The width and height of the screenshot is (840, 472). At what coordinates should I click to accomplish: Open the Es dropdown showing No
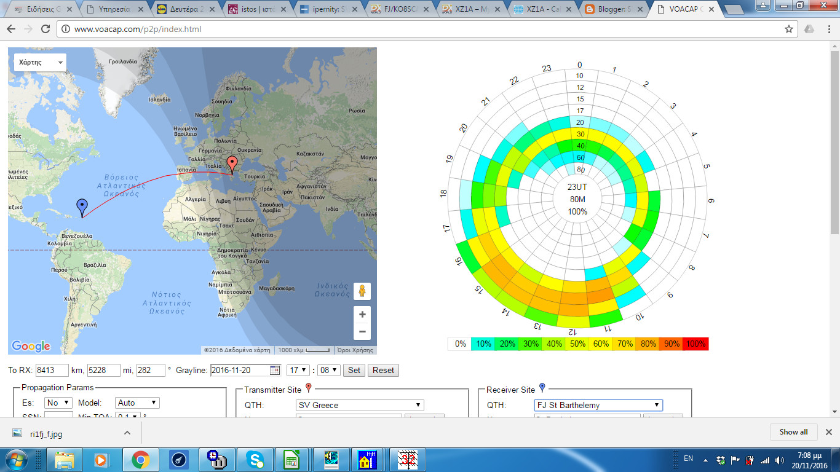point(58,403)
